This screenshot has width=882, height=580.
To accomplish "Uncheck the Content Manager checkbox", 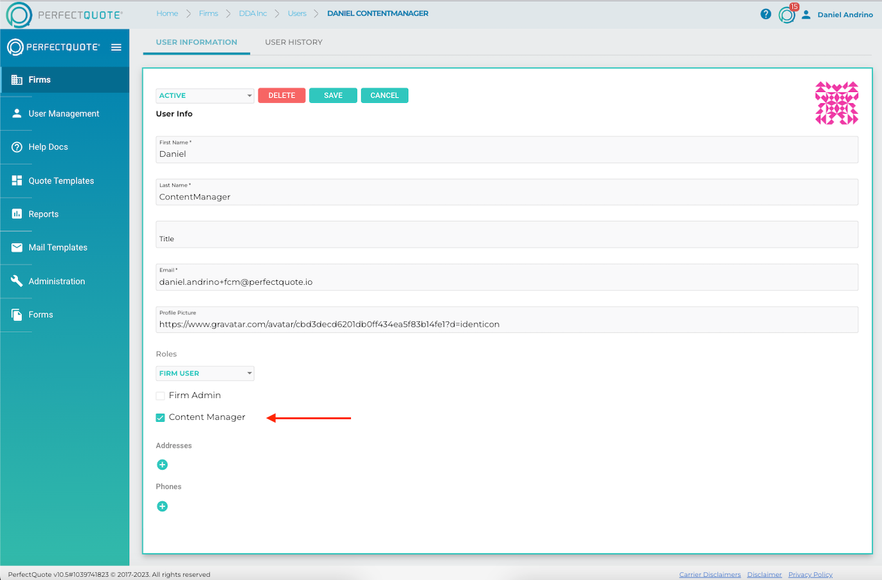I will click(x=161, y=418).
